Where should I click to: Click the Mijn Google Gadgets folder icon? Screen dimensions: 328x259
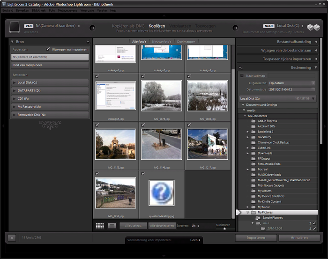coord(253,185)
